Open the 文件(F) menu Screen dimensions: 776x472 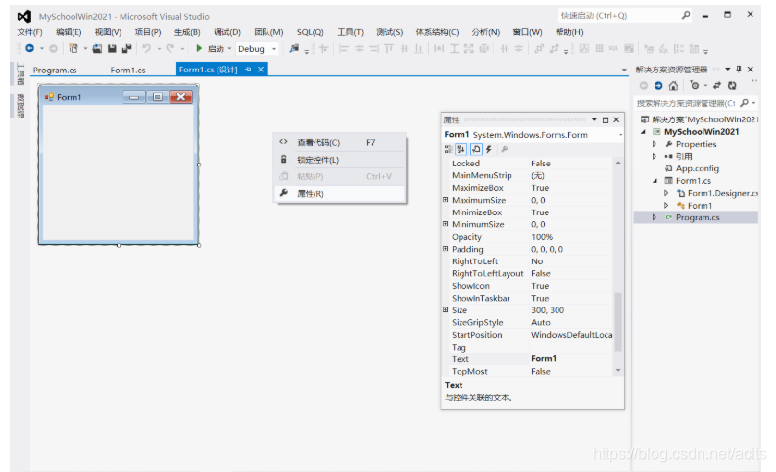[x=29, y=32]
